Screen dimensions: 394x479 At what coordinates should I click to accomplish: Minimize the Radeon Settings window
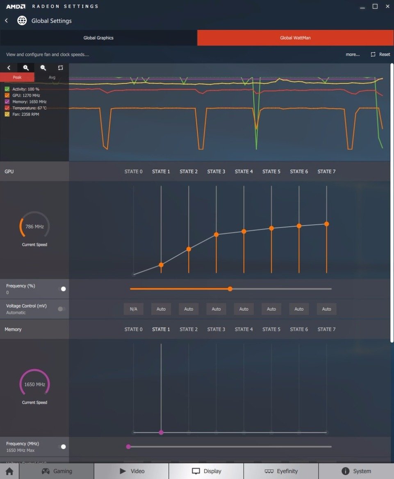(x=362, y=7)
